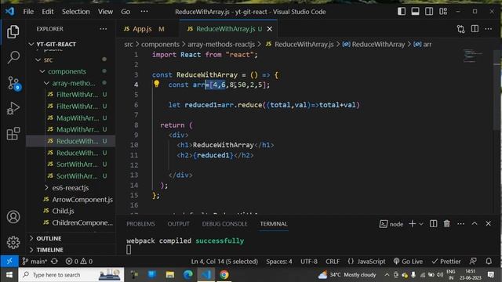Open the View menu
Image resolution: width=502 pixels, height=282 pixels.
coord(105,12)
